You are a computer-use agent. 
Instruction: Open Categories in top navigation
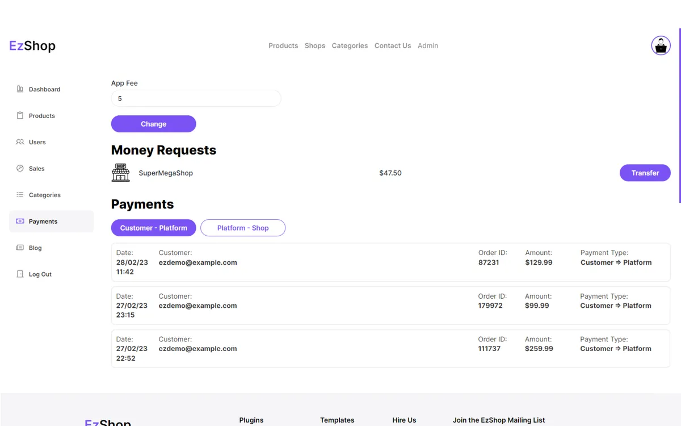(x=350, y=45)
